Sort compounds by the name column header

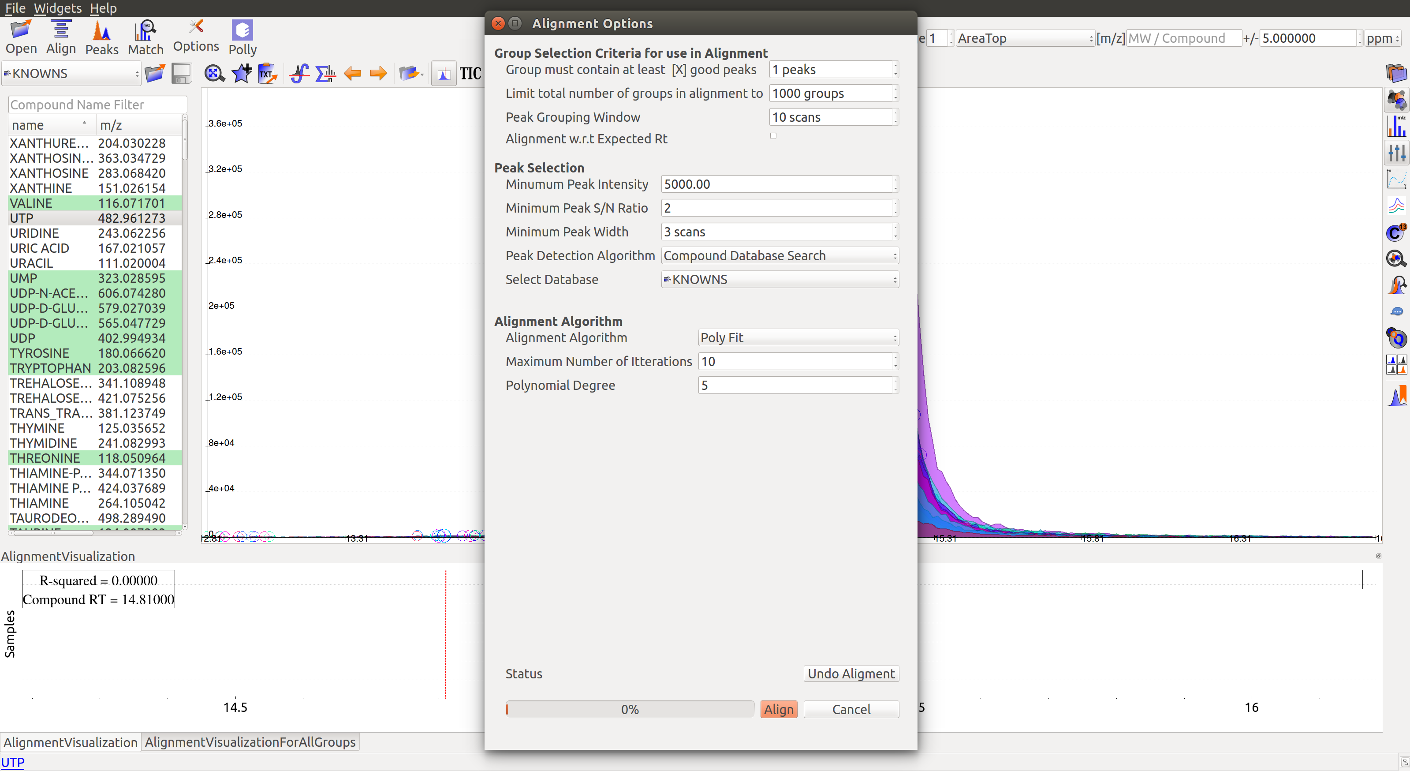(52, 125)
